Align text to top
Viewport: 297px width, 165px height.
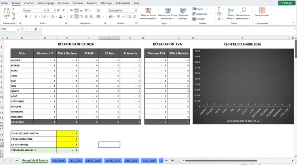[71, 10]
